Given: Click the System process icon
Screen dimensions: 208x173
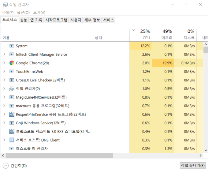Looking at the screenshot, I should point(12,46).
